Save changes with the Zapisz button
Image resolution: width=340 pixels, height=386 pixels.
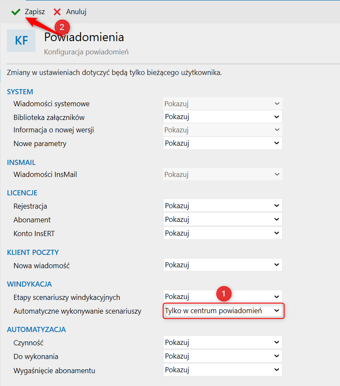pyautogui.click(x=28, y=12)
